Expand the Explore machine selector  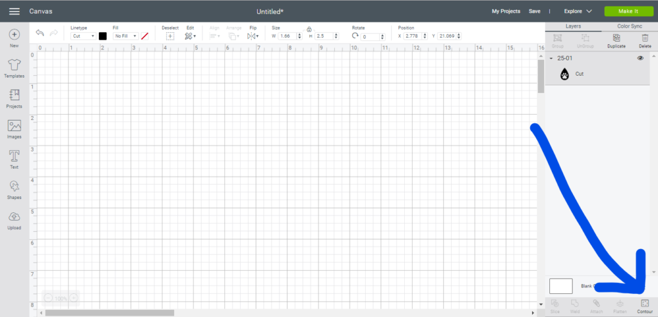coord(578,12)
